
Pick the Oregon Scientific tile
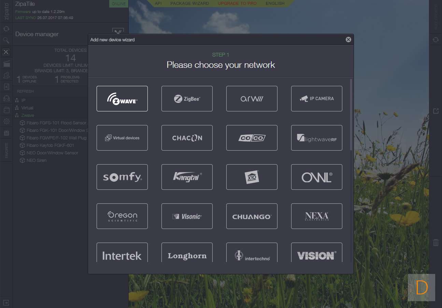point(122,216)
